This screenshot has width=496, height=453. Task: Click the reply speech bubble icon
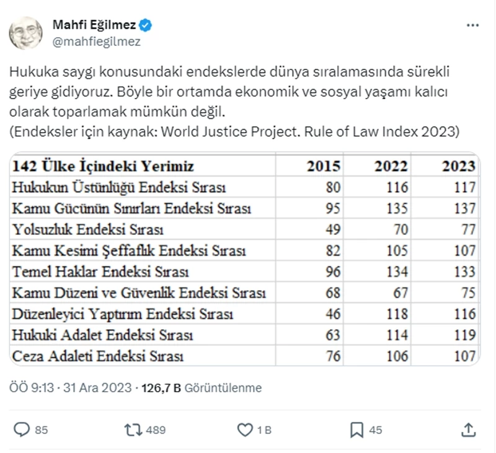22,429
